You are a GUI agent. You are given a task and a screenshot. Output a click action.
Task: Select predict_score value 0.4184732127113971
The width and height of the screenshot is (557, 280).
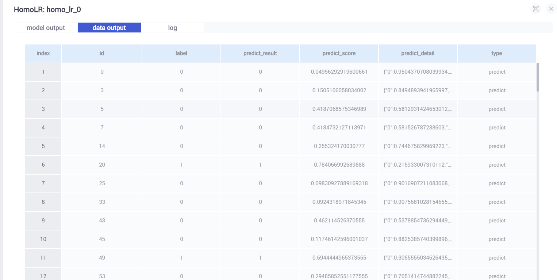339,128
